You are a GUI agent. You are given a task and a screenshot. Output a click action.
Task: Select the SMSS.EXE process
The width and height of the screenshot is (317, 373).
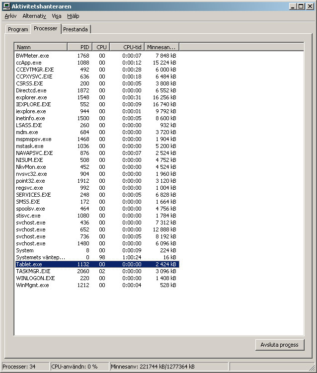point(97,202)
